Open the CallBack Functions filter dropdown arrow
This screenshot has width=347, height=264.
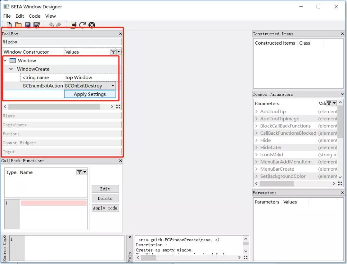[85, 172]
